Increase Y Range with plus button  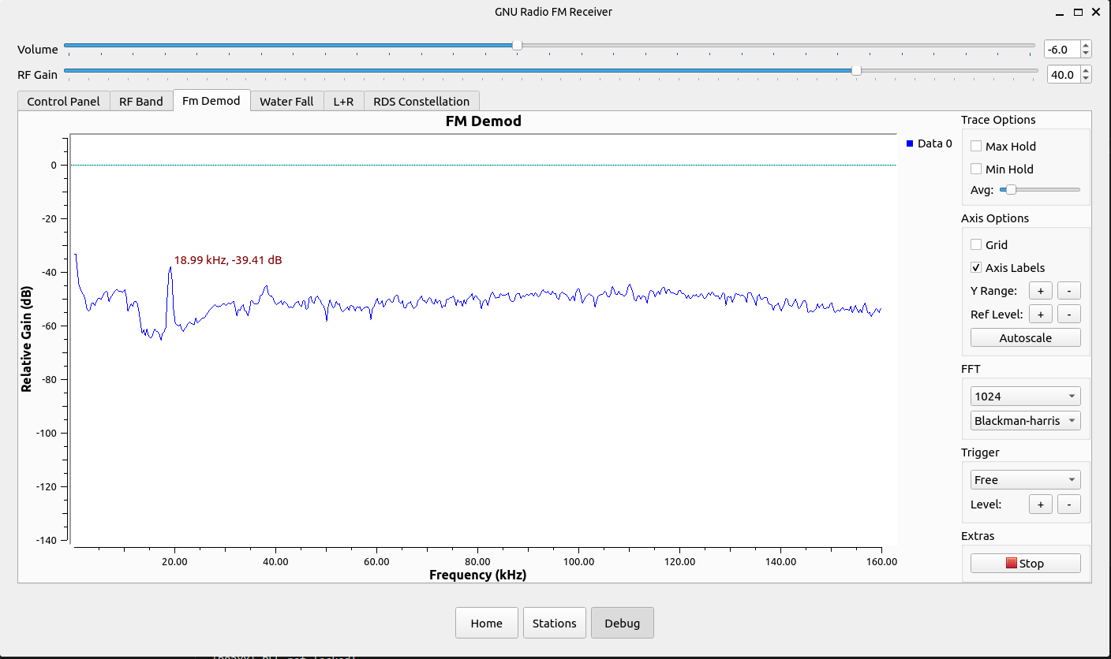[1040, 290]
